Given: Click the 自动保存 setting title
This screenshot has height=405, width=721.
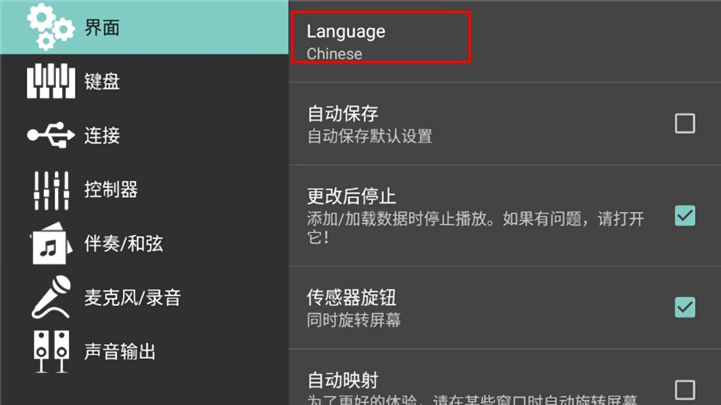Looking at the screenshot, I should [x=343, y=114].
